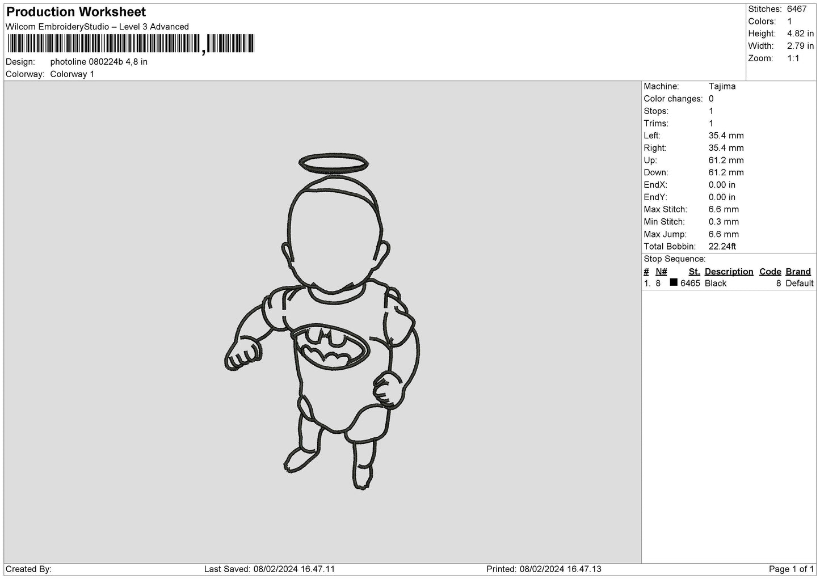Click the 'Black' thread description
820x579 pixels.
[x=716, y=284]
